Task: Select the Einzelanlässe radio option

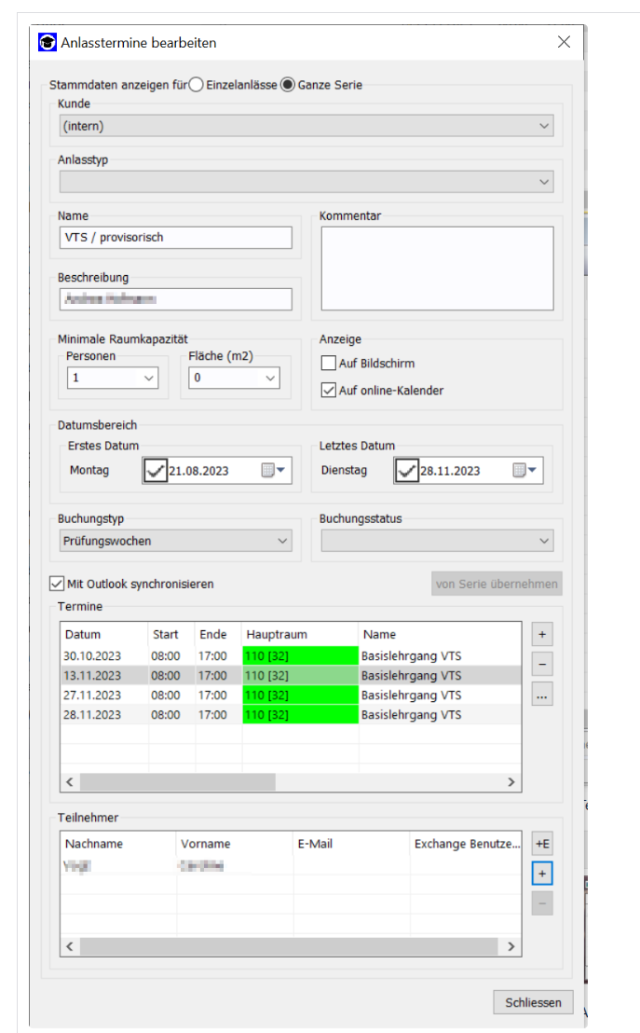Action: 197,85
